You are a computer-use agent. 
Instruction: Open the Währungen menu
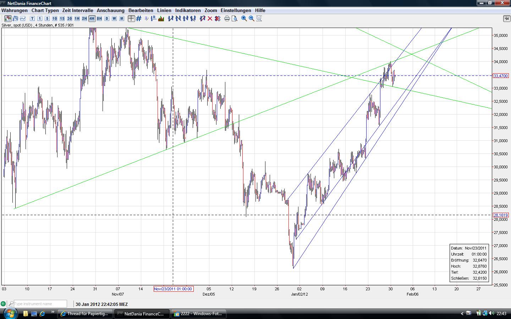point(15,10)
